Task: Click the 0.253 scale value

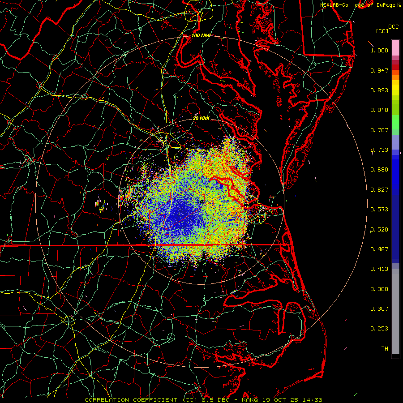Action: pyautogui.click(x=379, y=329)
